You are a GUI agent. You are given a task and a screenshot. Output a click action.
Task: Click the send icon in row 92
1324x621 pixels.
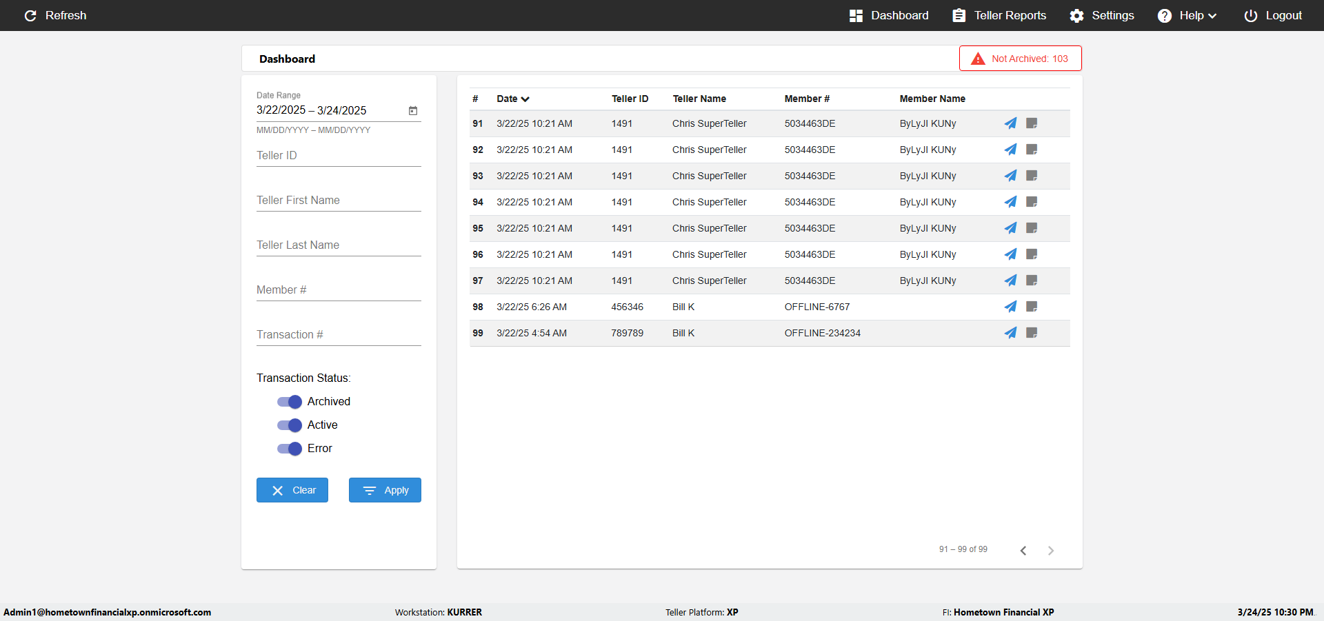tap(1010, 150)
